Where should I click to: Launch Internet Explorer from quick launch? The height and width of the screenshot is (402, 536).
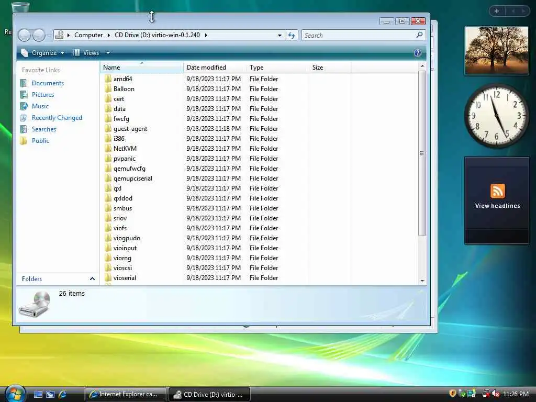[x=63, y=395]
